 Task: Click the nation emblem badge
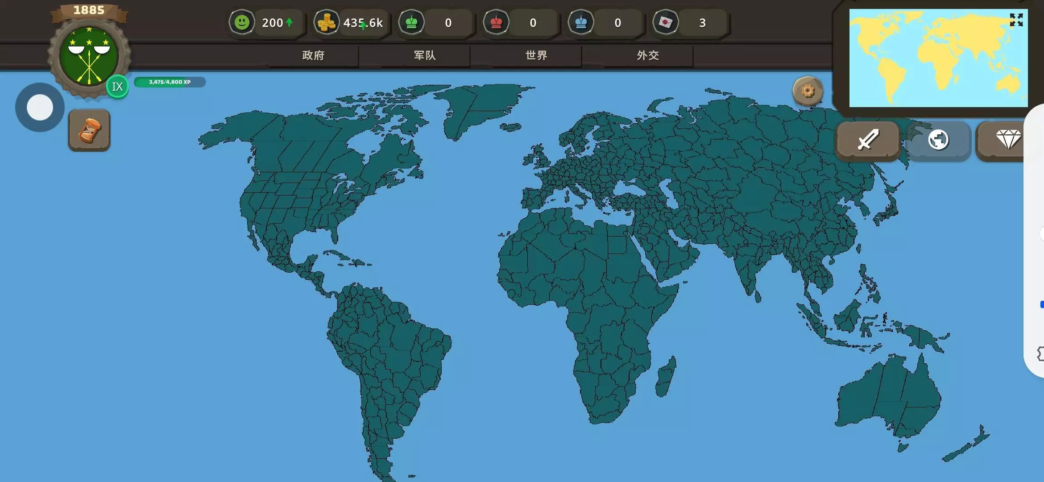point(89,56)
